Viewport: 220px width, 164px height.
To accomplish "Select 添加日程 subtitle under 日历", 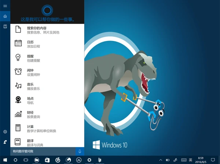I will click(33, 46).
